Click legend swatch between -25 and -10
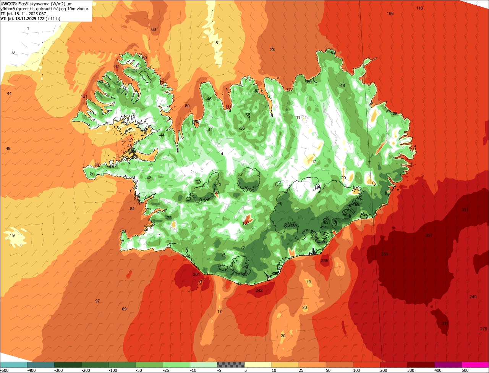489x373 pixels. tap(176, 365)
